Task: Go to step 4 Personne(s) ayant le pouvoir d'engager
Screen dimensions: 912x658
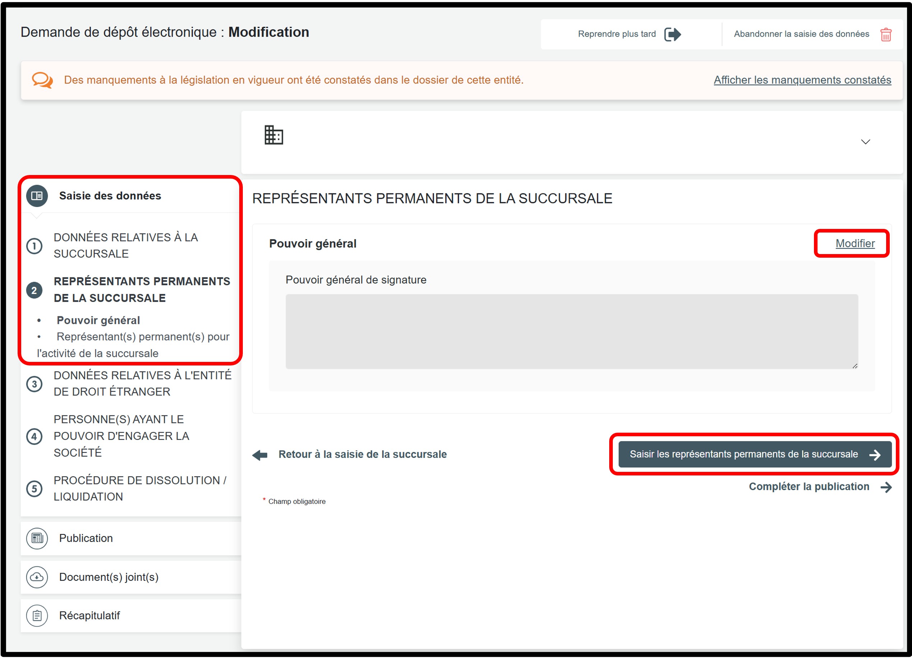Action: [121, 436]
